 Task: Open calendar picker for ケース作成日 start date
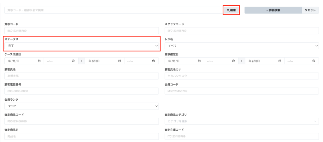point(39,61)
